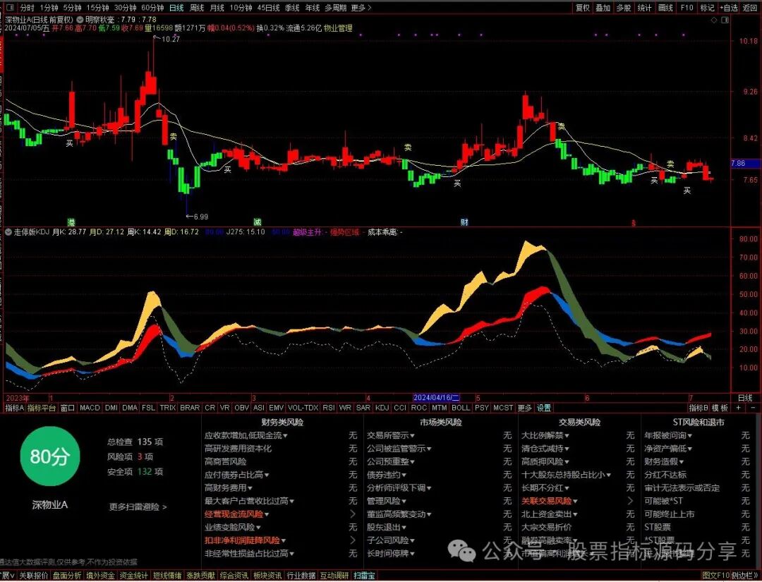The height and width of the screenshot is (582, 762).
Task: Select the VOL-TDX indicator tab
Action: coord(303,408)
